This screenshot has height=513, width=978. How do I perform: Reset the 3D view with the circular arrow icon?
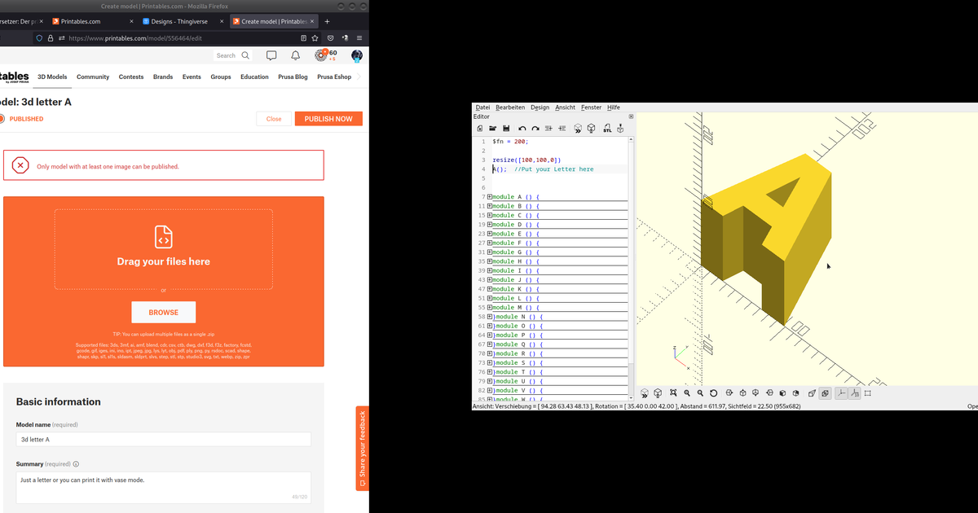(713, 393)
